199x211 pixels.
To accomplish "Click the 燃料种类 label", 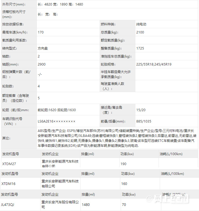I will pos(108,24).
